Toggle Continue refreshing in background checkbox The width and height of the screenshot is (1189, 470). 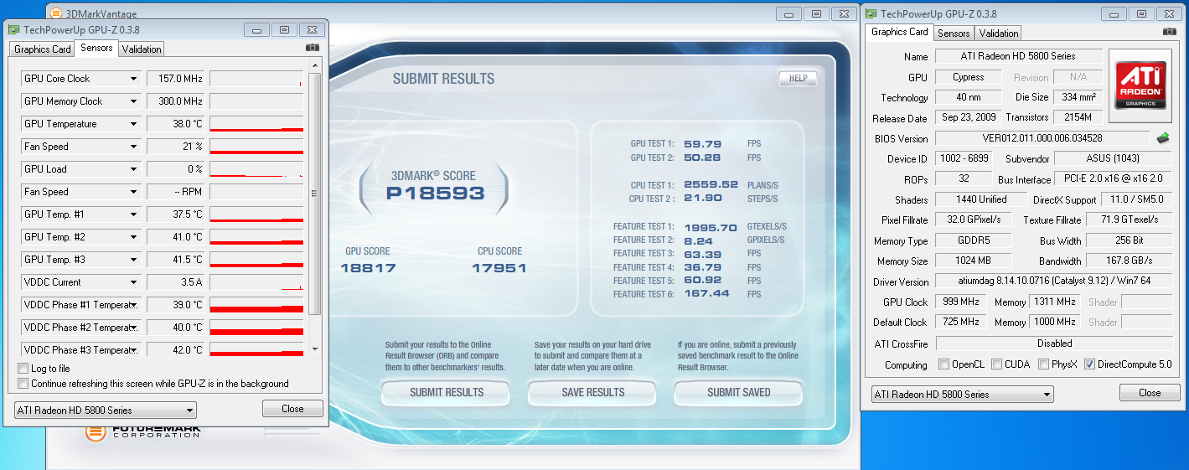(23, 384)
